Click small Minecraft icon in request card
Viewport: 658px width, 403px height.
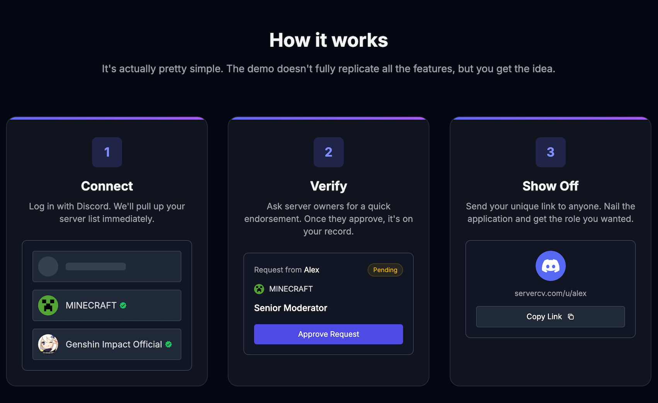259,289
